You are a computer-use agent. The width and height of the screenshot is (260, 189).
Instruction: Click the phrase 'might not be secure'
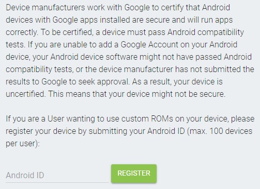(188, 94)
